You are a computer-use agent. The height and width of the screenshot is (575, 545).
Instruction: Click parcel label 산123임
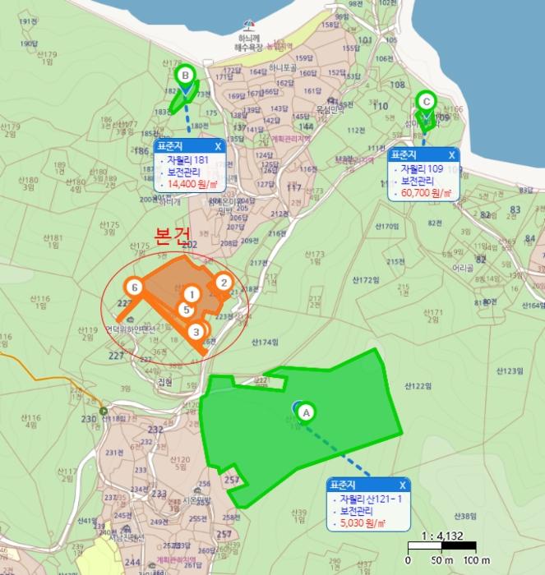click(x=510, y=371)
